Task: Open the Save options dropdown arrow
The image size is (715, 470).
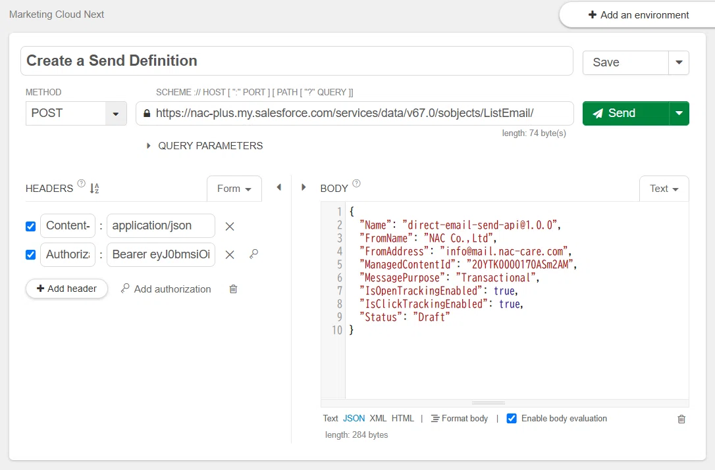Action: [679, 62]
